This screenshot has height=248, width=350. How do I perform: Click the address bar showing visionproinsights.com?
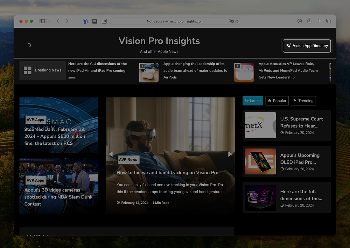(x=175, y=21)
